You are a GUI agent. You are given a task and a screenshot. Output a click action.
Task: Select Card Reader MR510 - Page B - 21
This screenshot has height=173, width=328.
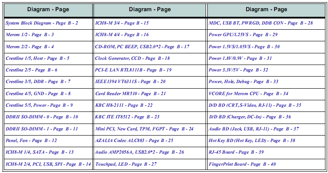pos(131,94)
